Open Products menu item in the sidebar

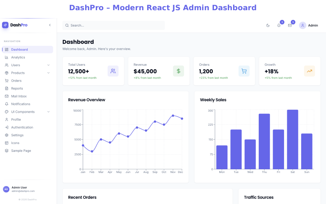27,73
